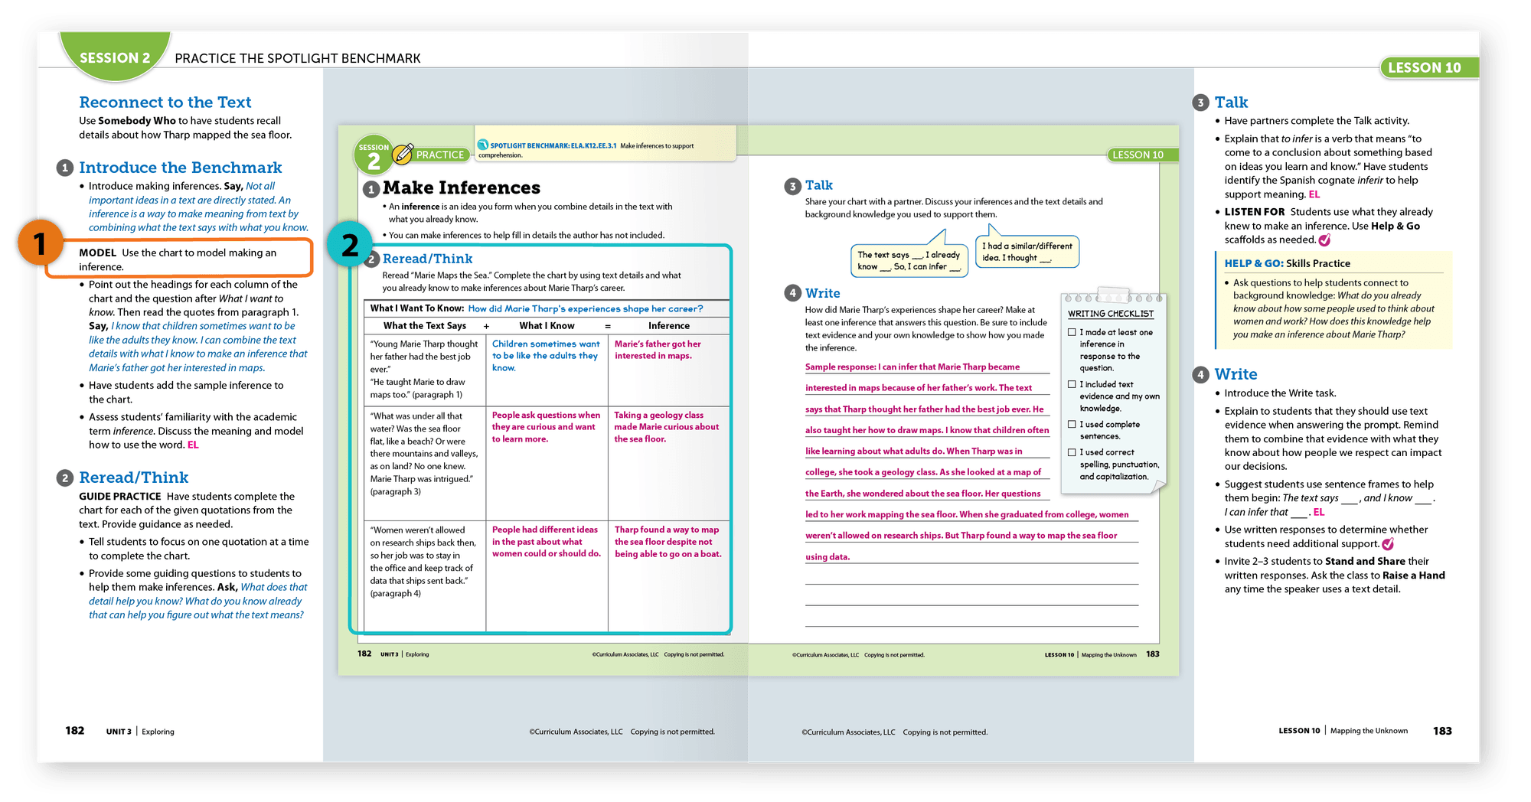Viewport: 1531px width, 802px height.
Task: Click the 'Reconnect to the Text' heading
Action: point(165,103)
